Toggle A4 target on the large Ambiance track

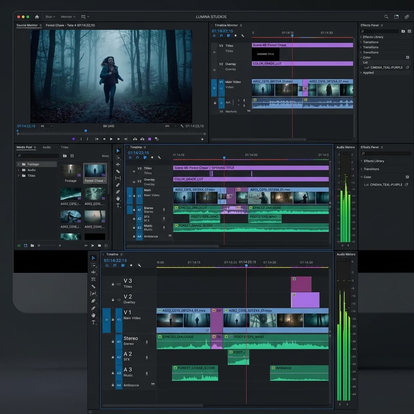119,385
